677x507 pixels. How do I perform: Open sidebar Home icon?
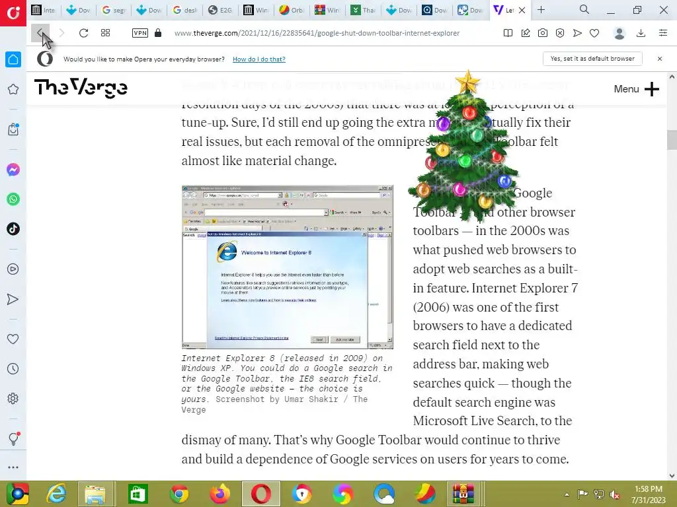tap(13, 59)
